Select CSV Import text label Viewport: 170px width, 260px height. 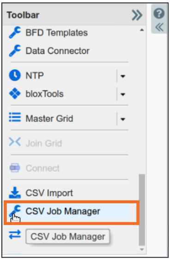[x=49, y=193]
